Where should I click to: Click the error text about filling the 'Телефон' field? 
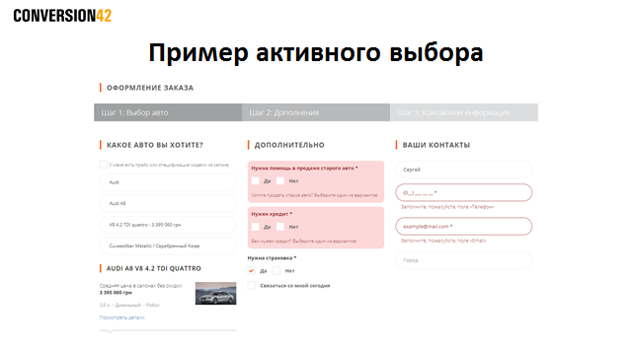pos(447,207)
